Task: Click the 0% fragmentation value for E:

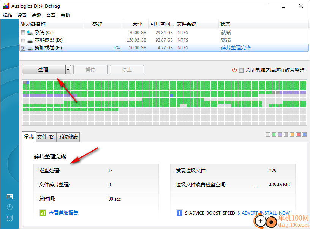Action: 117,48
